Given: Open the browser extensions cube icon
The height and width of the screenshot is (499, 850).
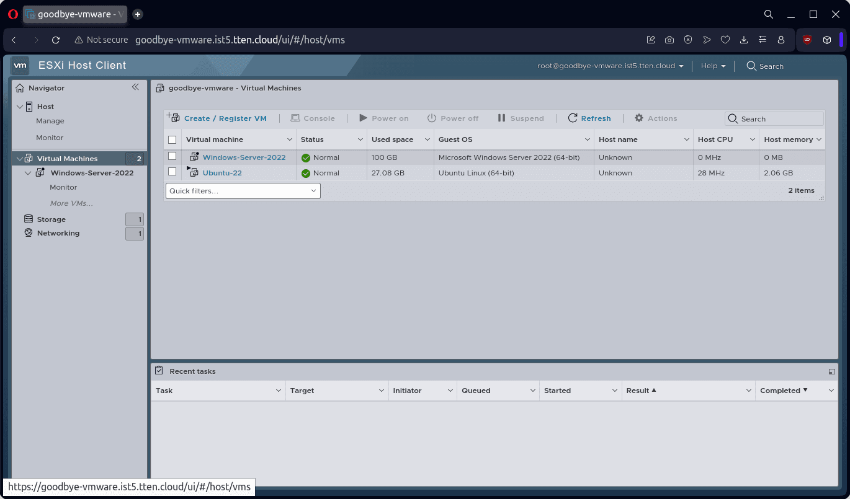Looking at the screenshot, I should pos(827,40).
